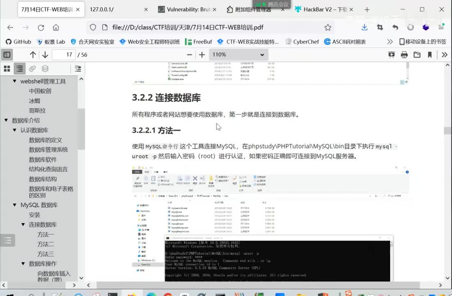Switch to presentation mode
This screenshot has height=296, width=452.
(x=392, y=55)
